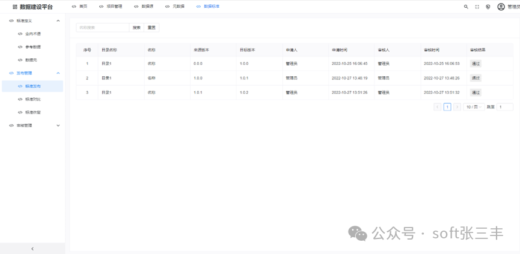
Task: Click 2022-10-27 13:51:32 review time
Action: (x=442, y=92)
